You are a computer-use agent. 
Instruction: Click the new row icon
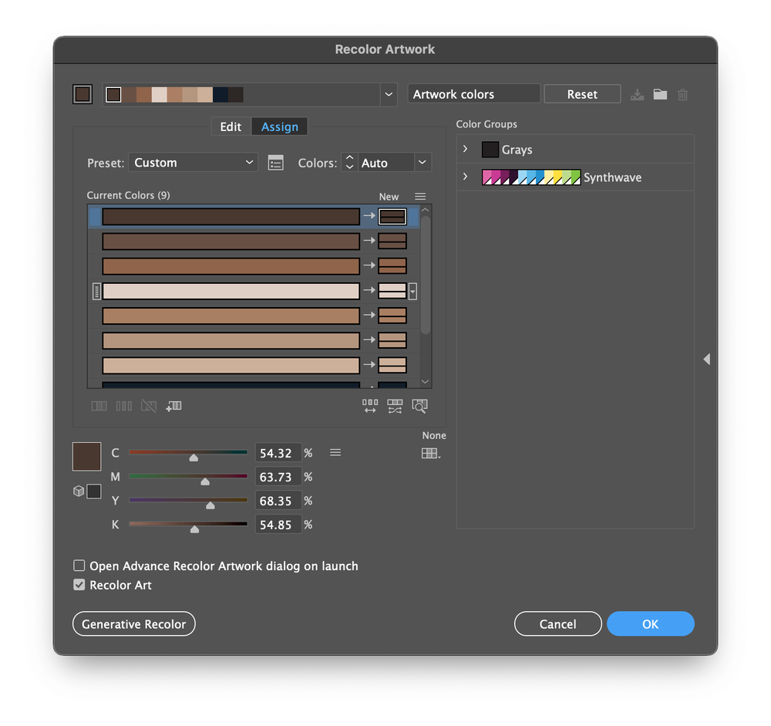pyautogui.click(x=173, y=406)
